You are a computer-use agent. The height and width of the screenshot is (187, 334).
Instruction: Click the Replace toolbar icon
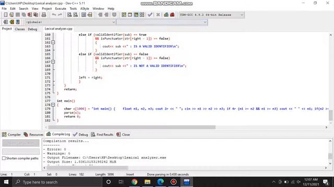75,15
